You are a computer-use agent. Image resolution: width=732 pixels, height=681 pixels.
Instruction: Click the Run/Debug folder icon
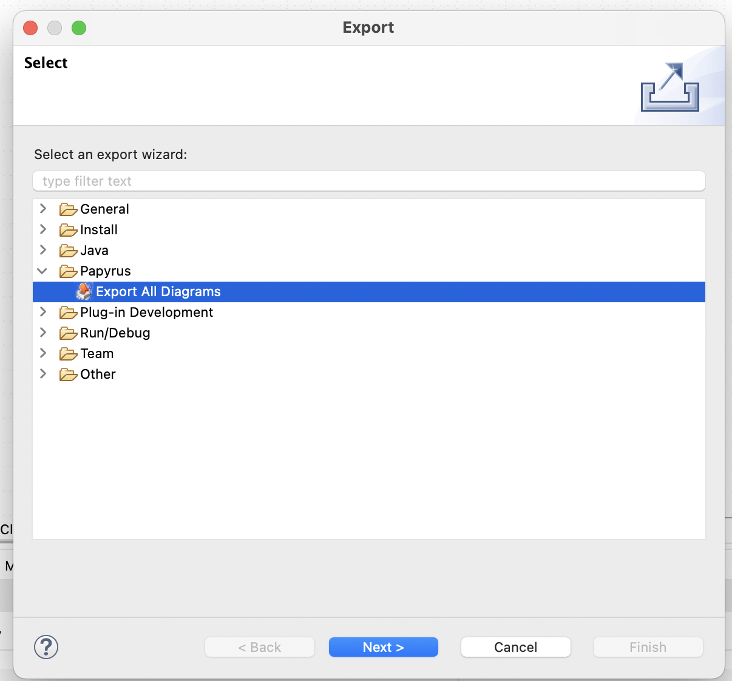(x=68, y=333)
